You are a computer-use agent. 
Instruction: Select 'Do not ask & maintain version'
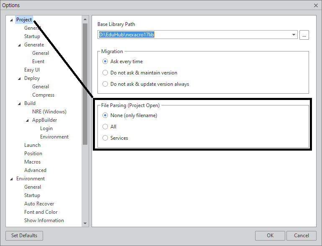coord(105,73)
